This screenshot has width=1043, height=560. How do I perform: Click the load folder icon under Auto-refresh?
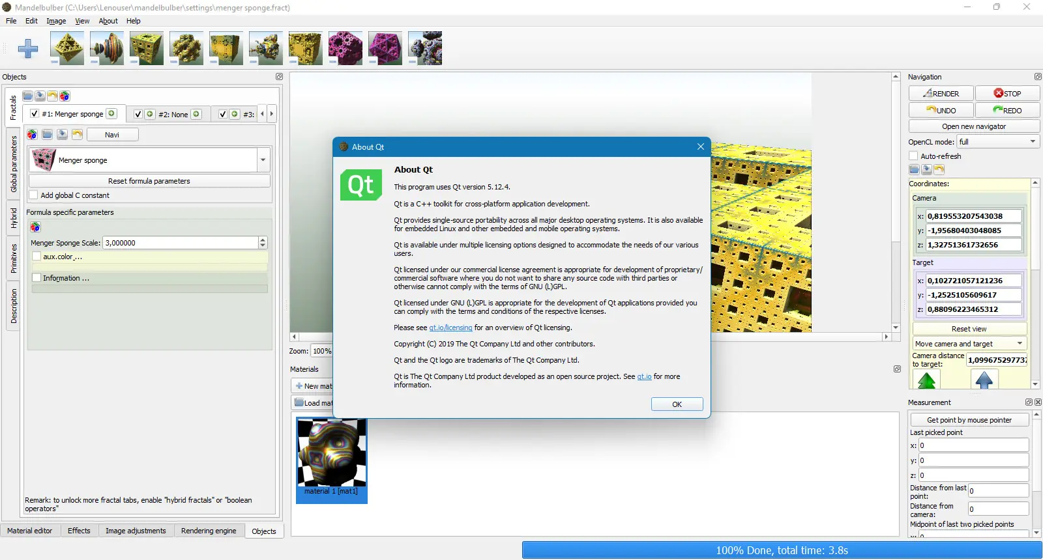click(915, 169)
